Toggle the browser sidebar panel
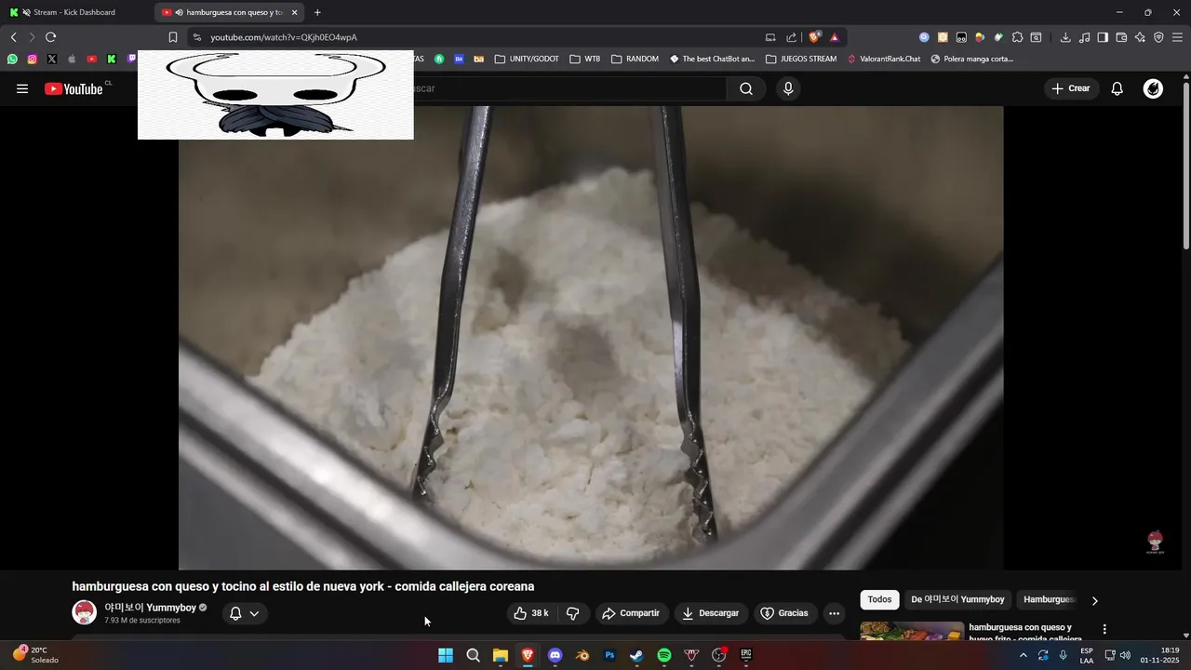This screenshot has height=670, width=1191. (1103, 37)
